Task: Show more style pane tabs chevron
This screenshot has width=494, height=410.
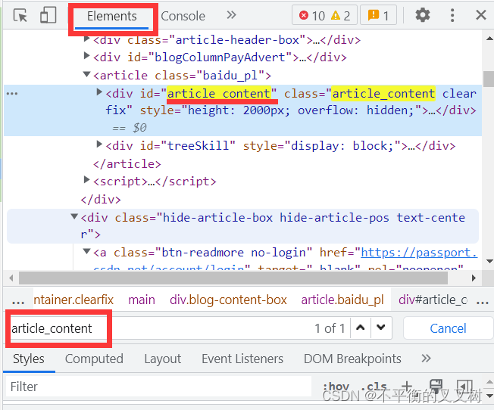Action: 426,359
